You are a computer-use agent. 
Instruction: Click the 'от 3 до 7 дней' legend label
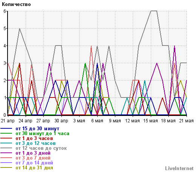tap(33, 158)
